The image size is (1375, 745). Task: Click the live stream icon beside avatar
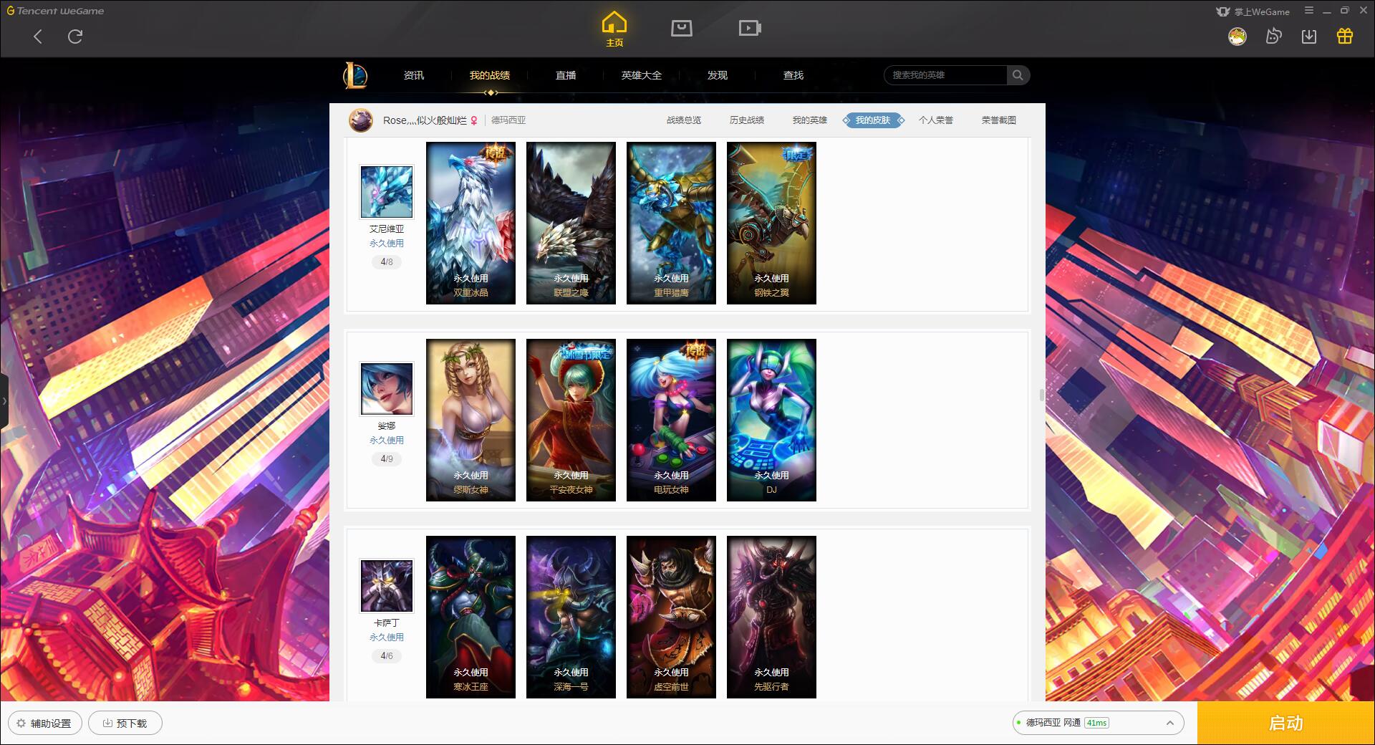(1273, 37)
